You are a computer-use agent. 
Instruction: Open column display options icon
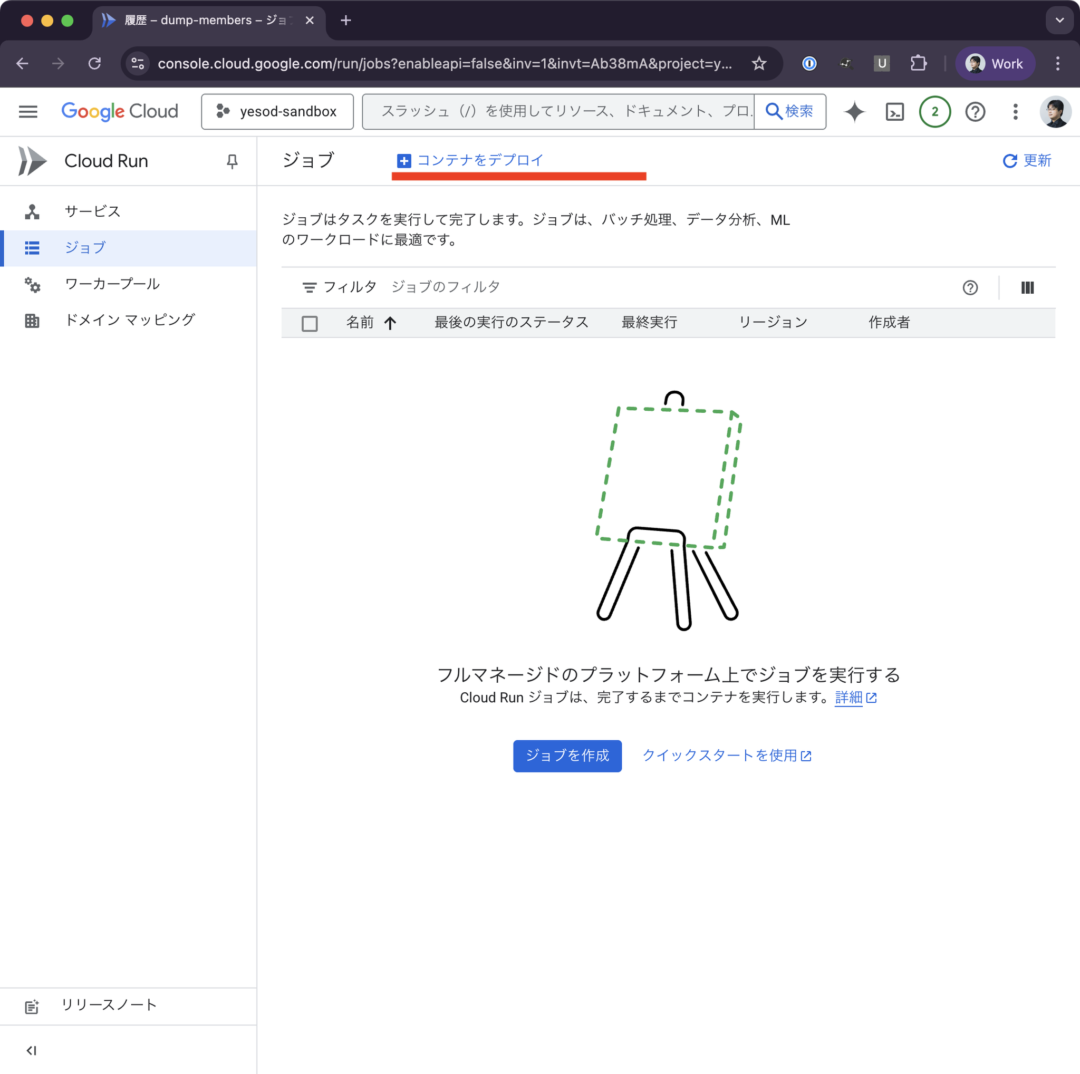1027,288
